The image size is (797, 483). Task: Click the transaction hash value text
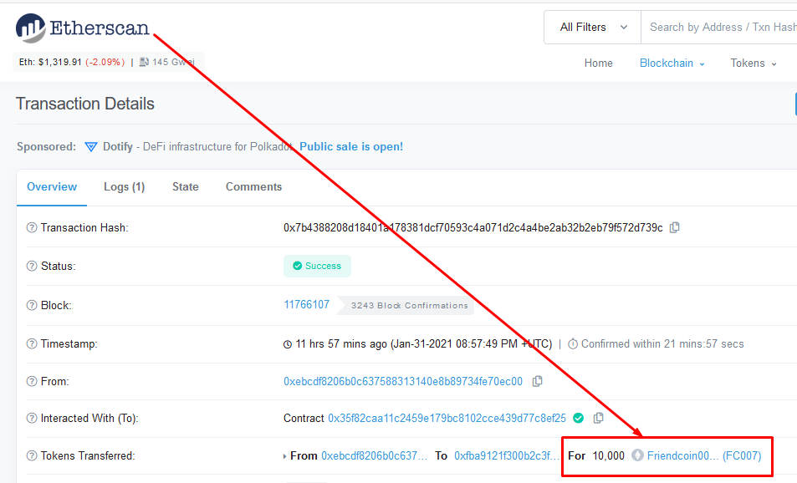pyautogui.click(x=473, y=227)
